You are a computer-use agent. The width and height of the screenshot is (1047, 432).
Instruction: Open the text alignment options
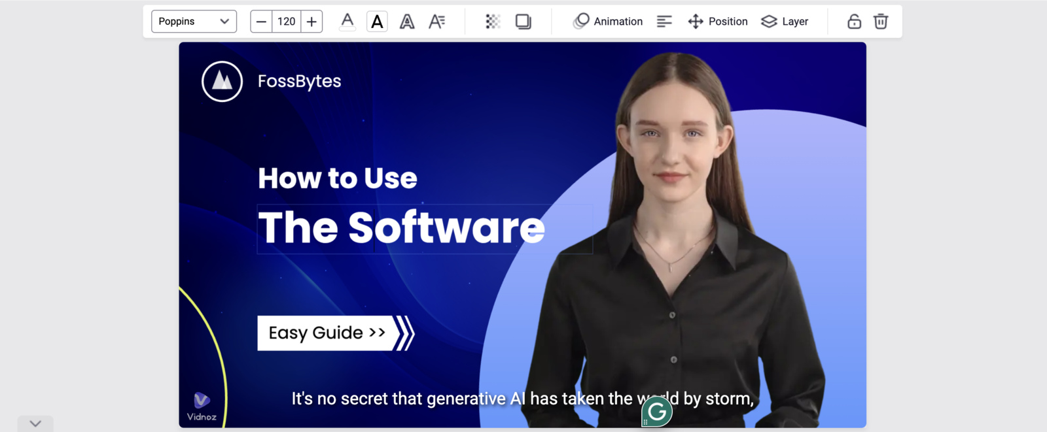coord(664,22)
